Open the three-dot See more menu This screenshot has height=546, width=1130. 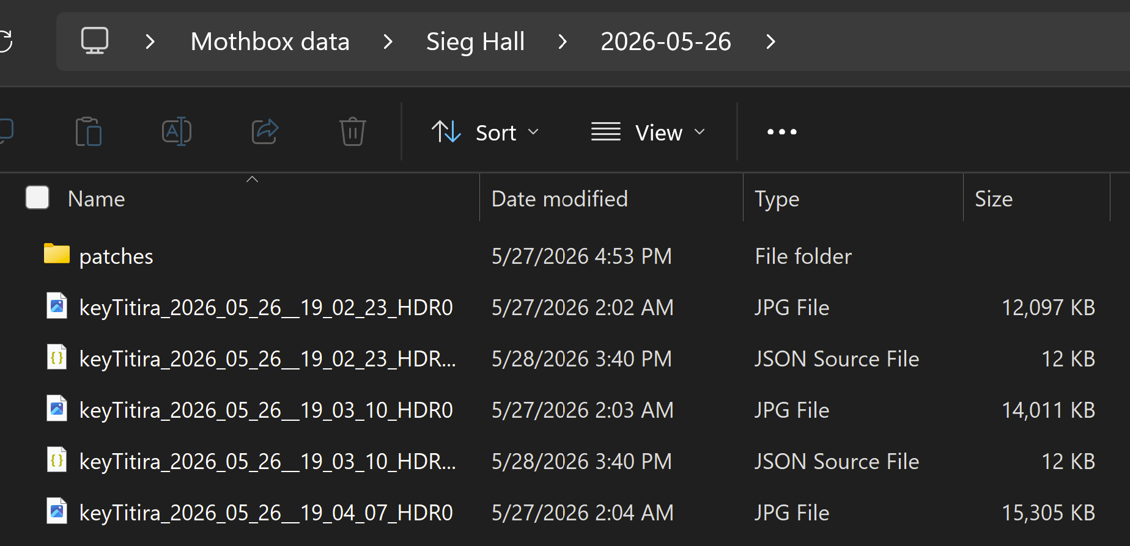pos(782,132)
